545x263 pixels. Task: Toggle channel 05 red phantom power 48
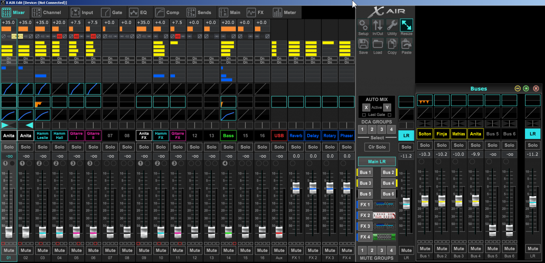(x=76, y=37)
